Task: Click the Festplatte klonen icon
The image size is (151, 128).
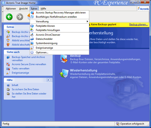Action: coord(32,26)
